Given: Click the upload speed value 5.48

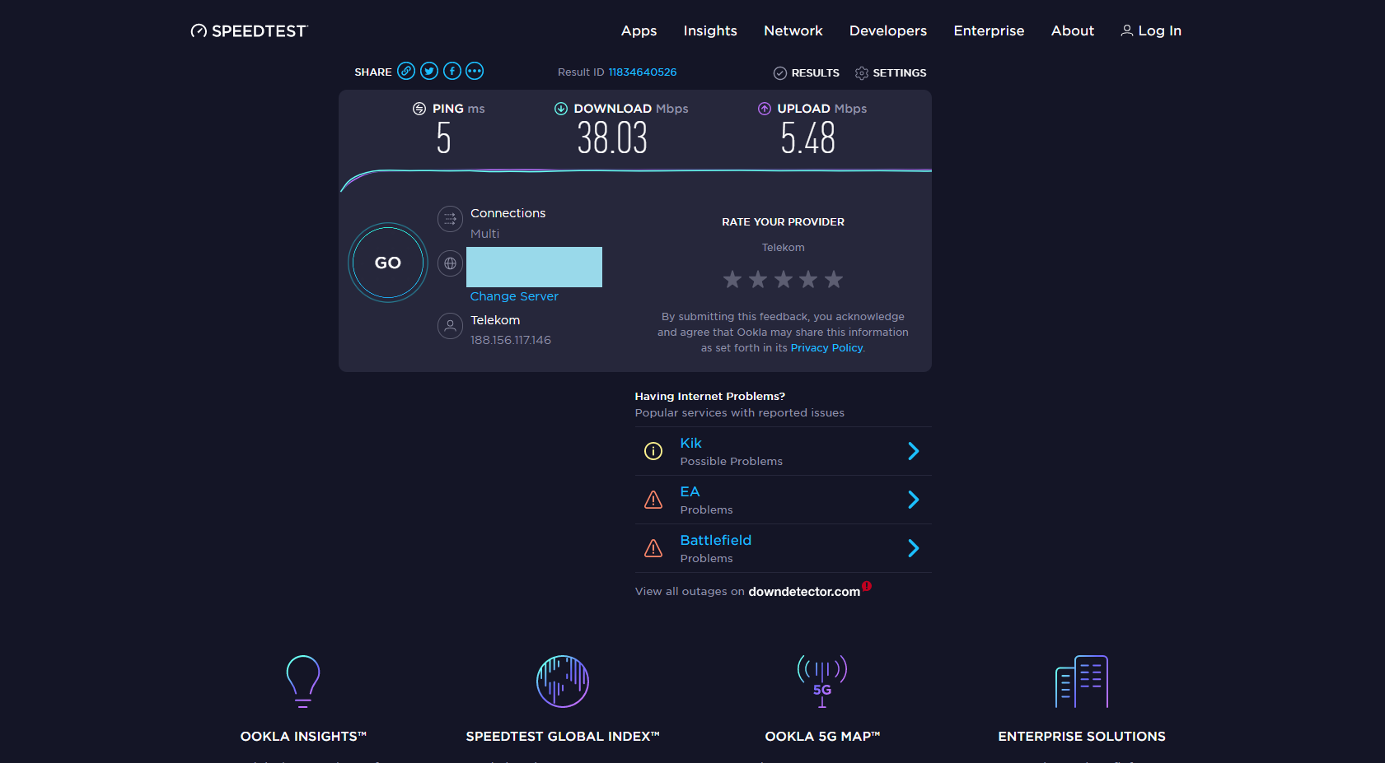Looking at the screenshot, I should coord(807,137).
